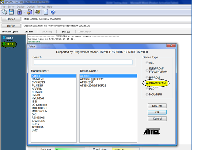This screenshot has width=197, height=153.
Task: Click the load project toolbar icon
Action: pyautogui.click(x=20, y=12)
